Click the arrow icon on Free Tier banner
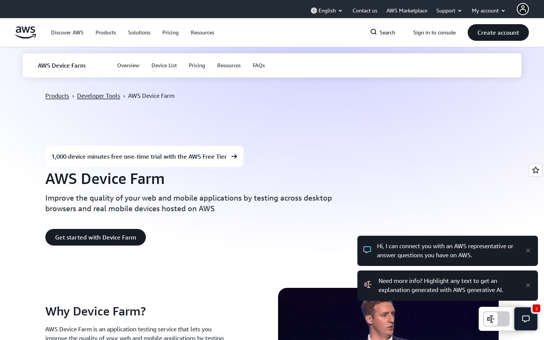544x340 pixels. coord(234,156)
